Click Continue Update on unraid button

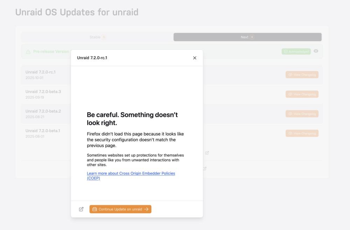tap(120, 209)
